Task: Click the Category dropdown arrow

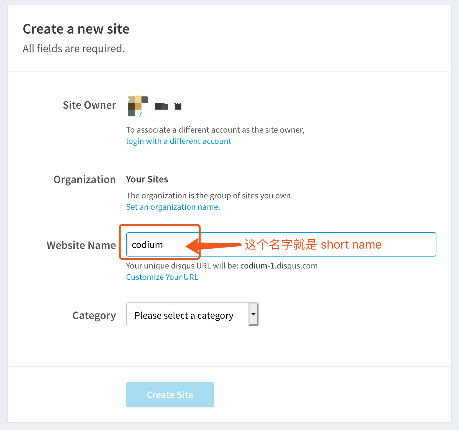Action: pos(253,314)
